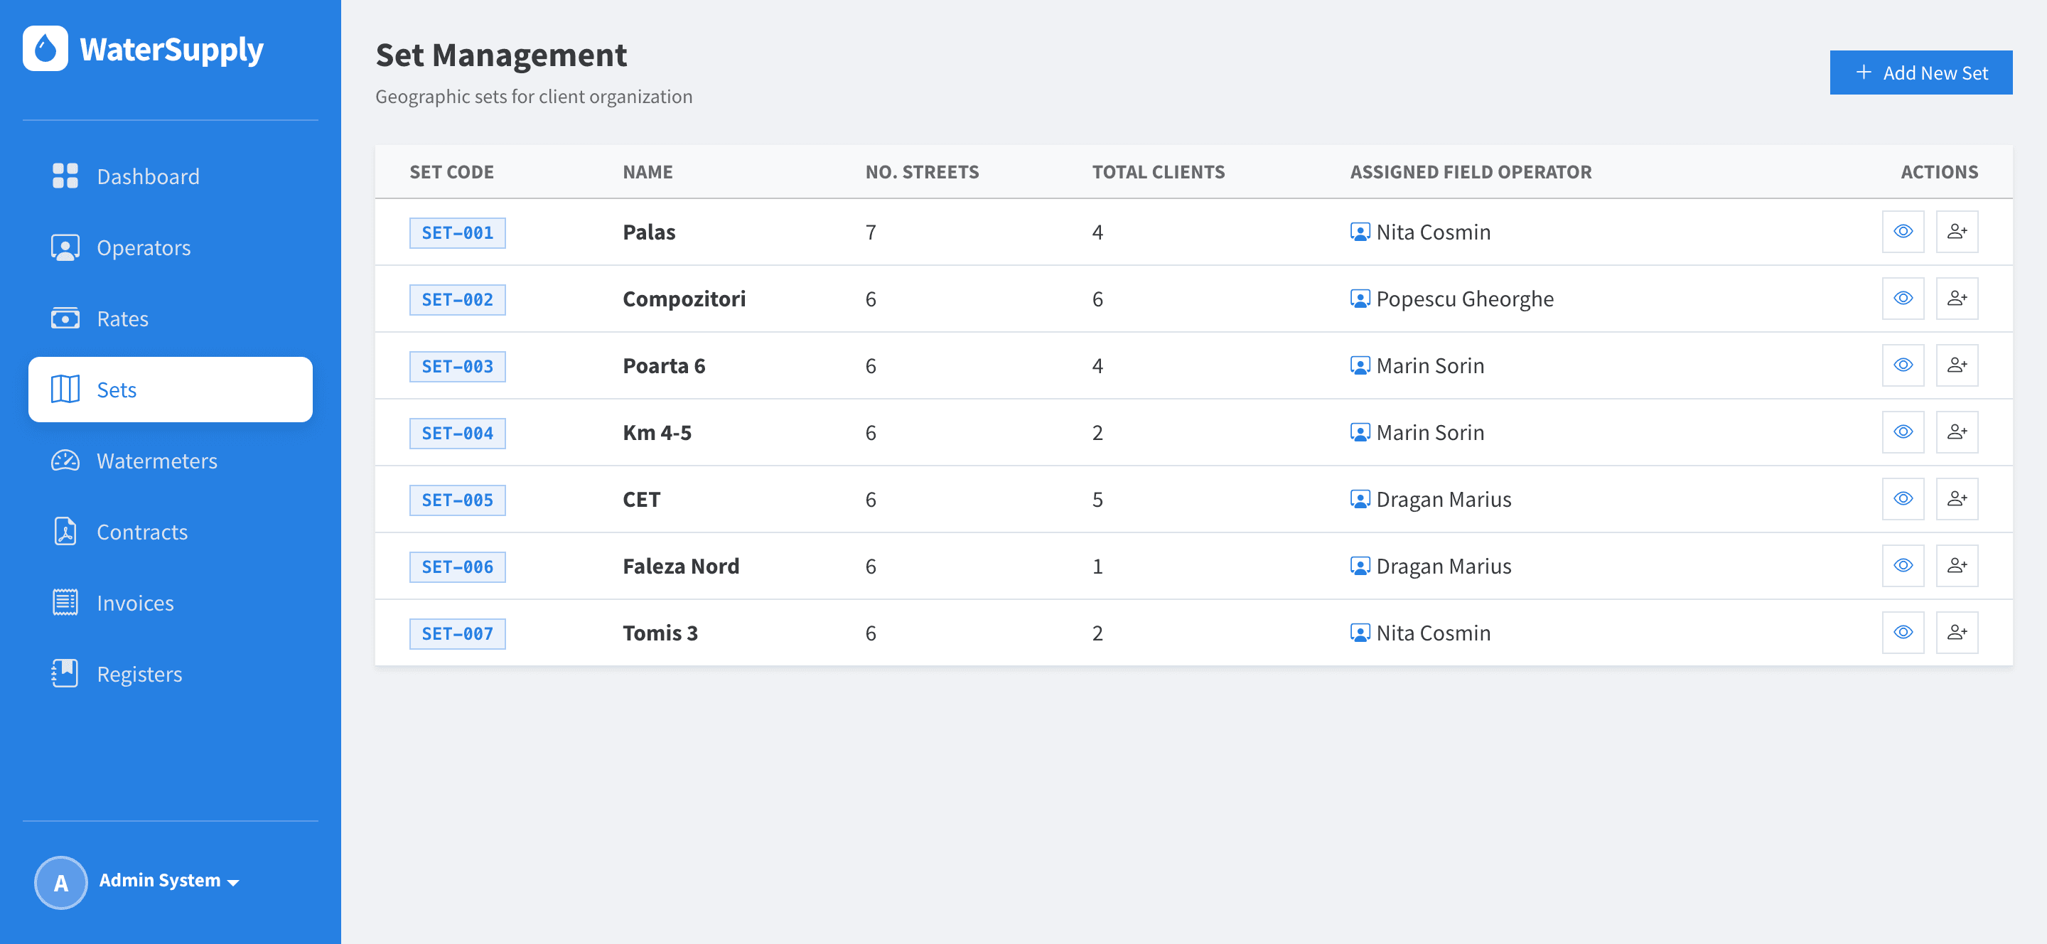This screenshot has width=2047, height=944.
Task: Assign operator to set Tomis 3
Action: [x=1957, y=632]
